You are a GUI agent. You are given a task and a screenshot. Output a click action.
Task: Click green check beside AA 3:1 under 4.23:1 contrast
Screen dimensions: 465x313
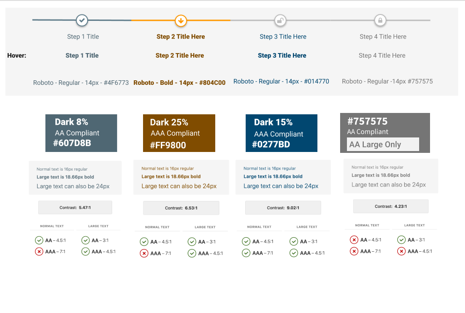click(x=401, y=240)
